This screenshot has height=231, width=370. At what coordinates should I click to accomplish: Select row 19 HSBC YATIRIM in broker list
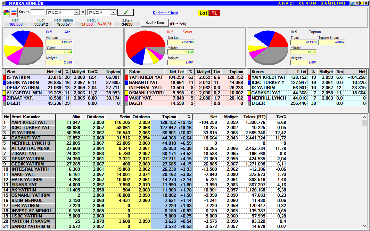click(x=145, y=216)
